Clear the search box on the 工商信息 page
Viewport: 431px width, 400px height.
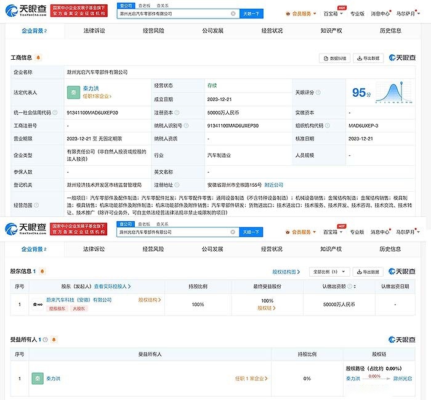tap(233, 14)
